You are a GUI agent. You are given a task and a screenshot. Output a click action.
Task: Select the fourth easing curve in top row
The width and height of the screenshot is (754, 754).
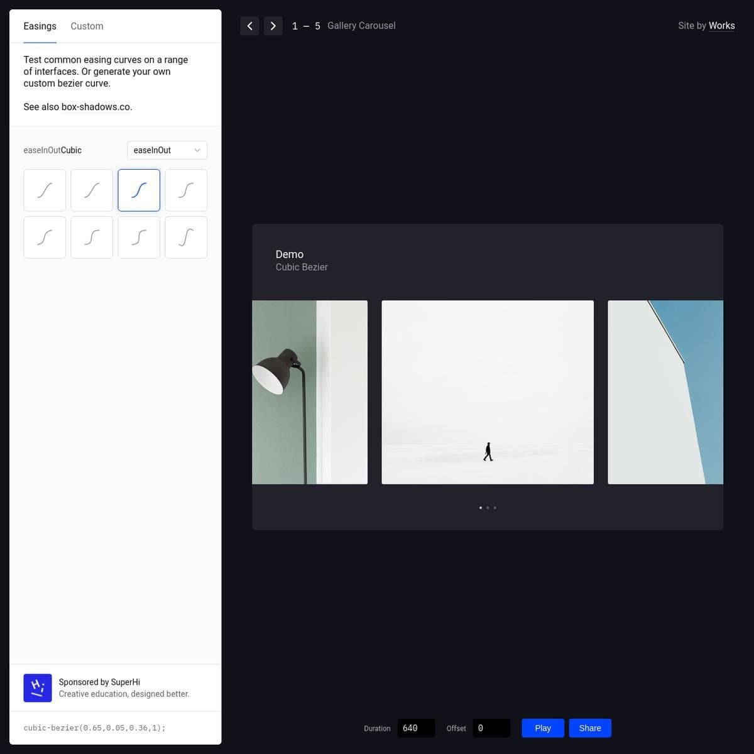pos(186,190)
